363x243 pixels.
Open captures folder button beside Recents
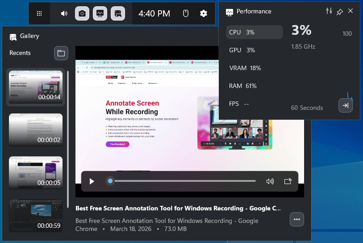pos(61,53)
